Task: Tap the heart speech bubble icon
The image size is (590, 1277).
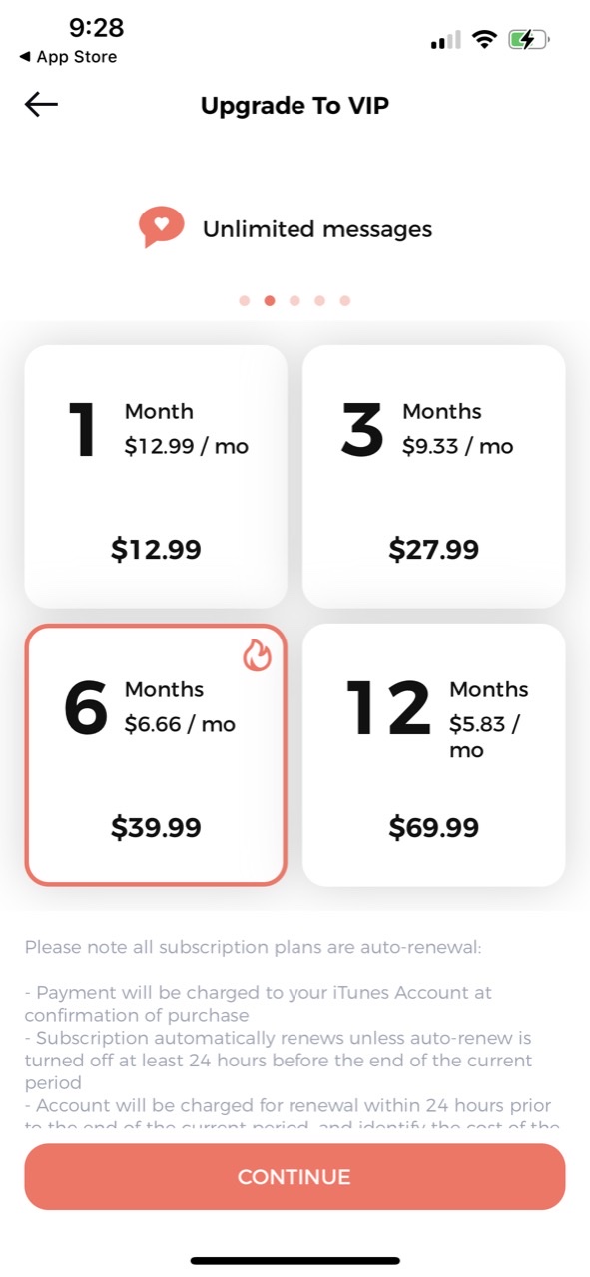Action: click(x=161, y=227)
